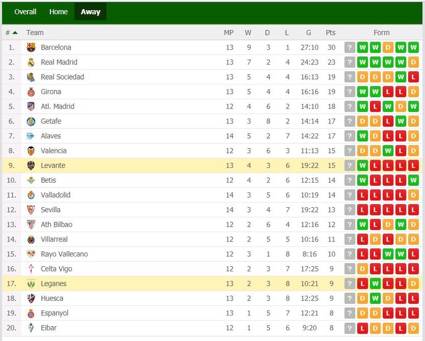Click the Barcelona club crest icon
425x341 pixels.
[31, 47]
